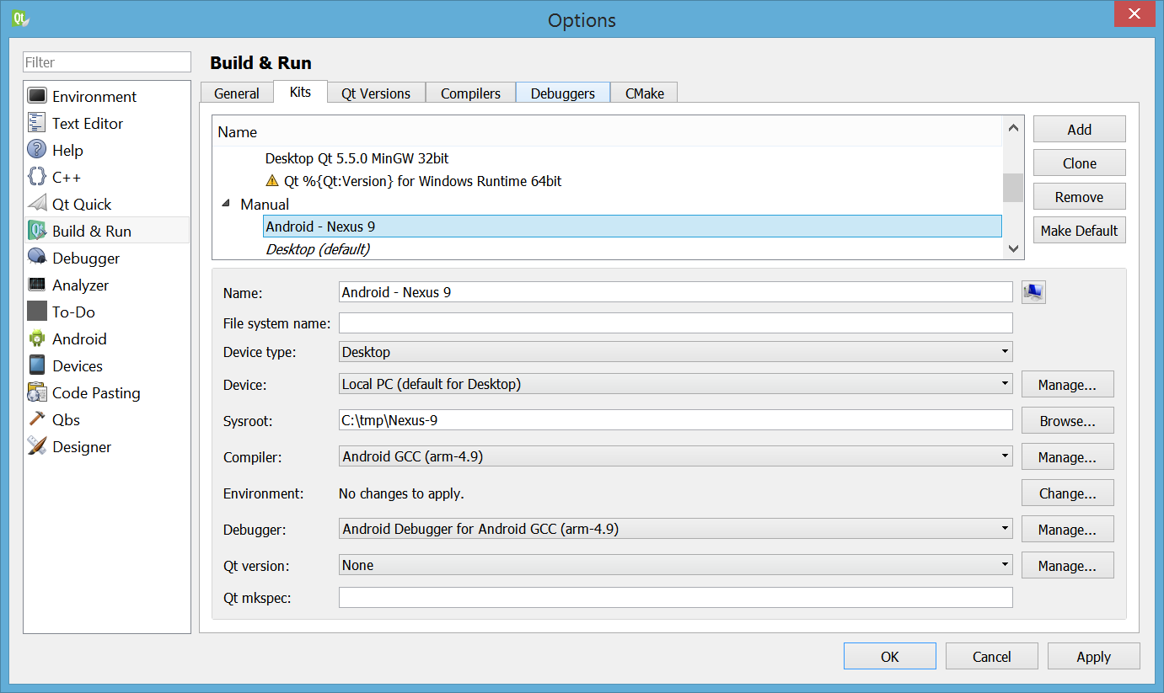Close the Options dialog
The image size is (1164, 693).
point(1136,13)
